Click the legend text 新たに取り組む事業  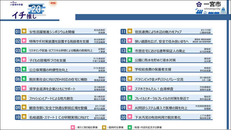click(87, 128)
